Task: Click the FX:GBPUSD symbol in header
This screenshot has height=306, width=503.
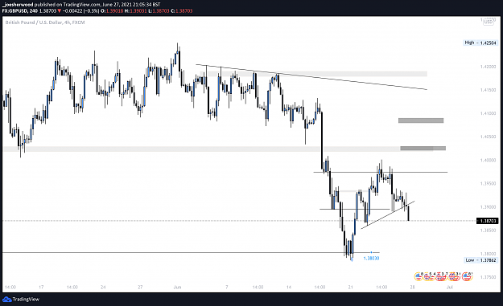Action: pyautogui.click(x=14, y=11)
